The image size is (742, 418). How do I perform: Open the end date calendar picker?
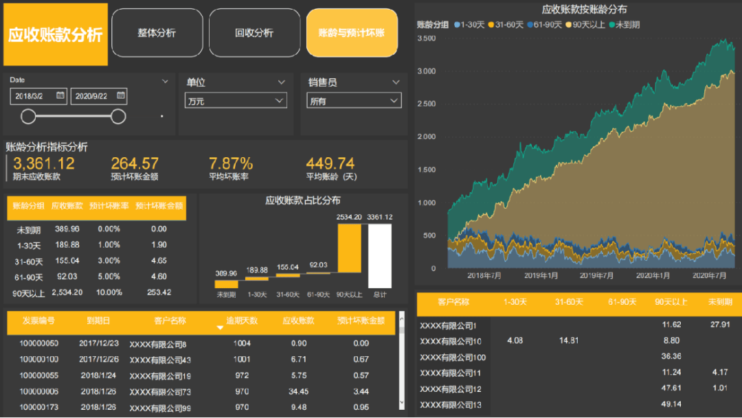coord(121,96)
